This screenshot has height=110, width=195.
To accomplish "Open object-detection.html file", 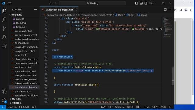I will (26, 59).
